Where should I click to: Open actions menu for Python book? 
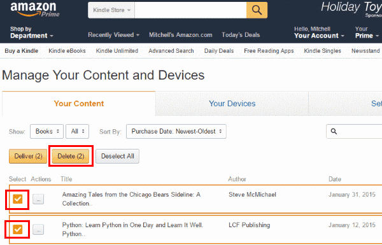coord(38,230)
